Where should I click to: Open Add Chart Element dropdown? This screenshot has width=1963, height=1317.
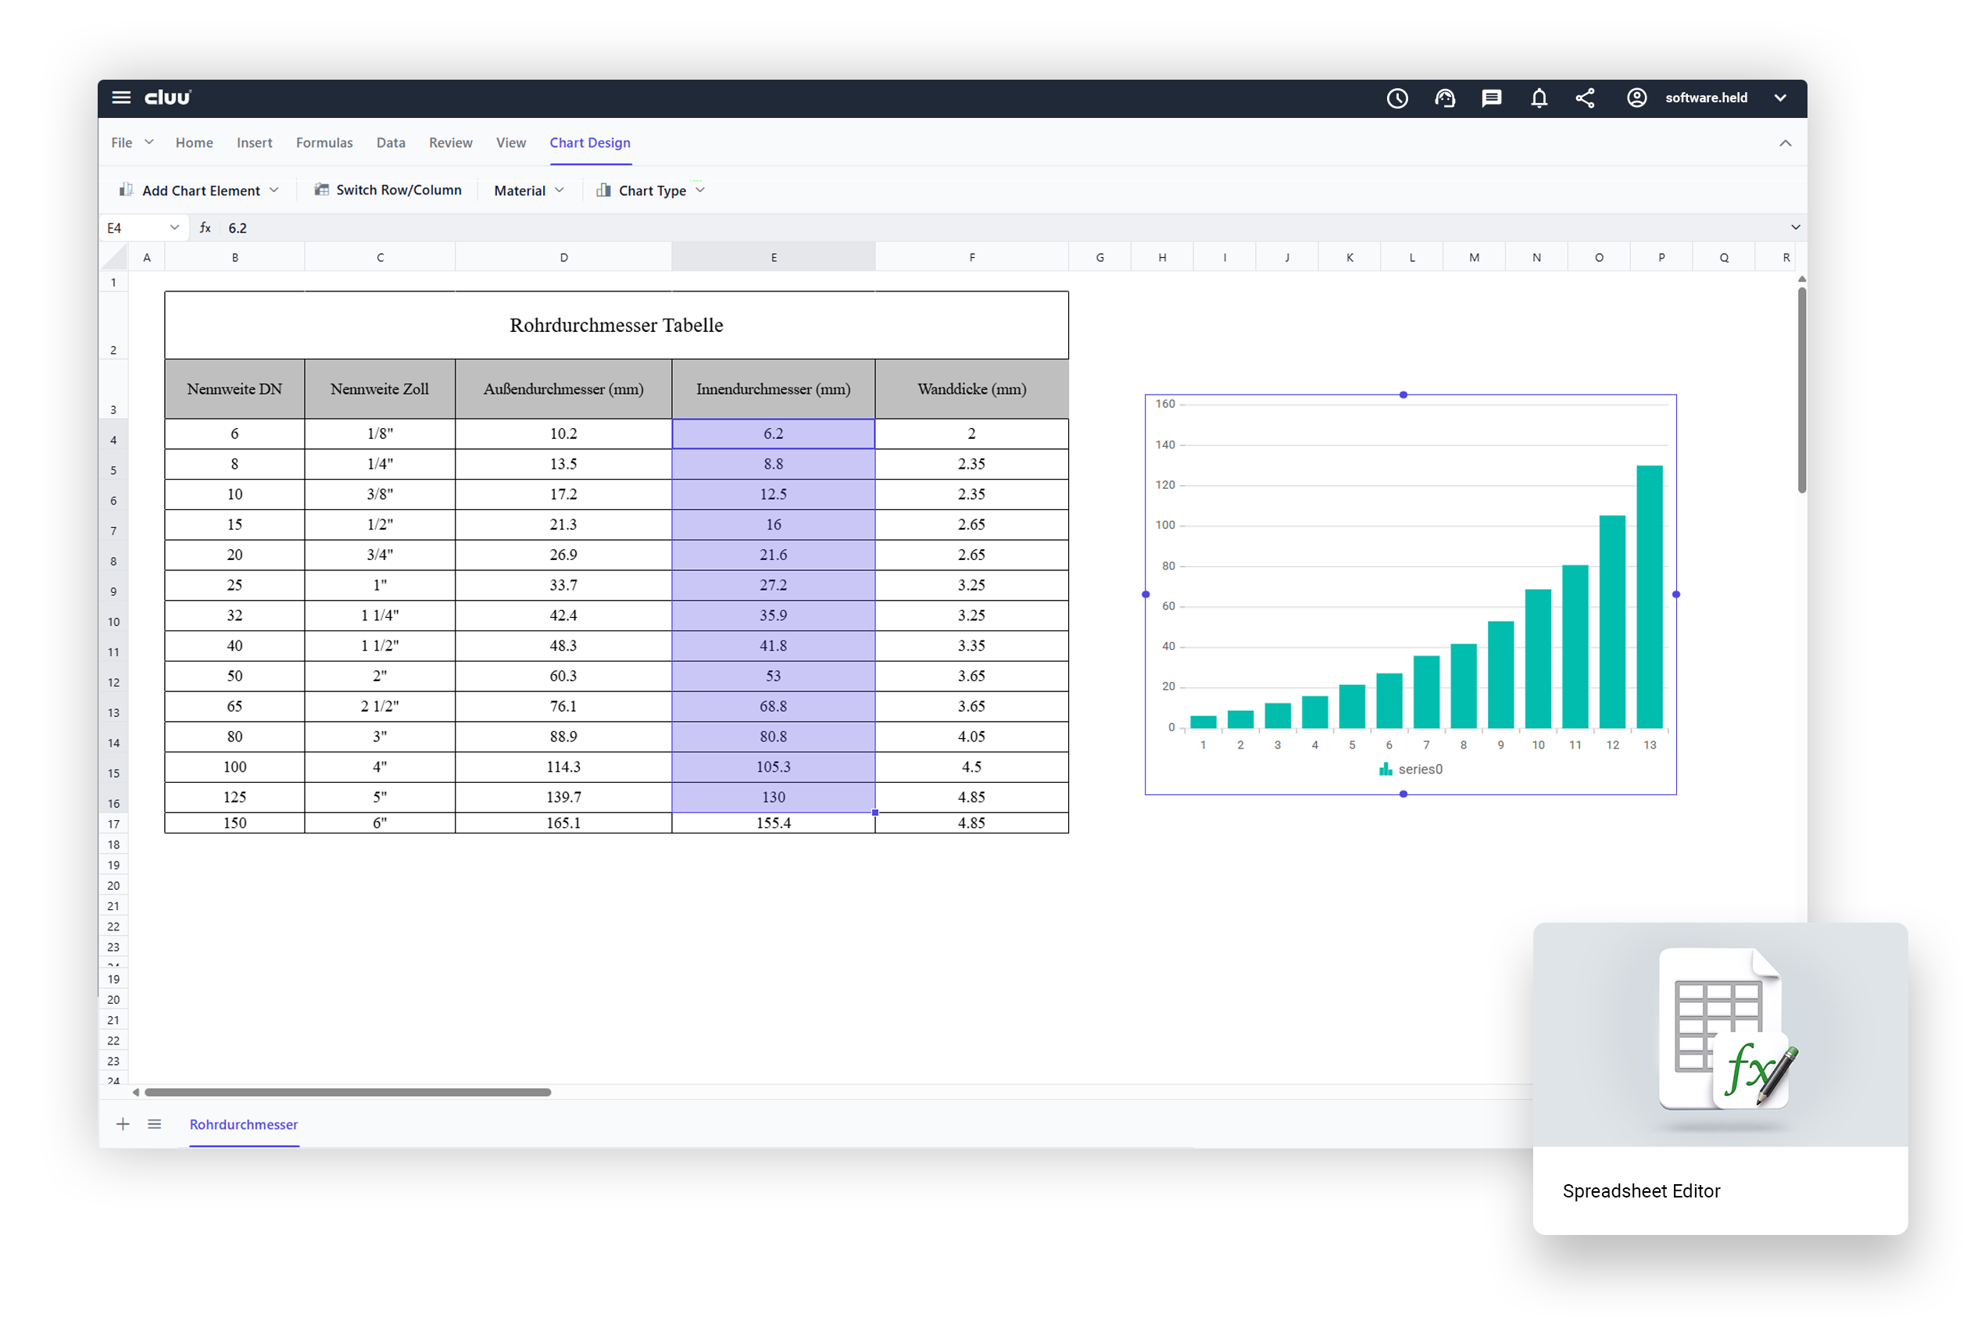click(x=199, y=191)
